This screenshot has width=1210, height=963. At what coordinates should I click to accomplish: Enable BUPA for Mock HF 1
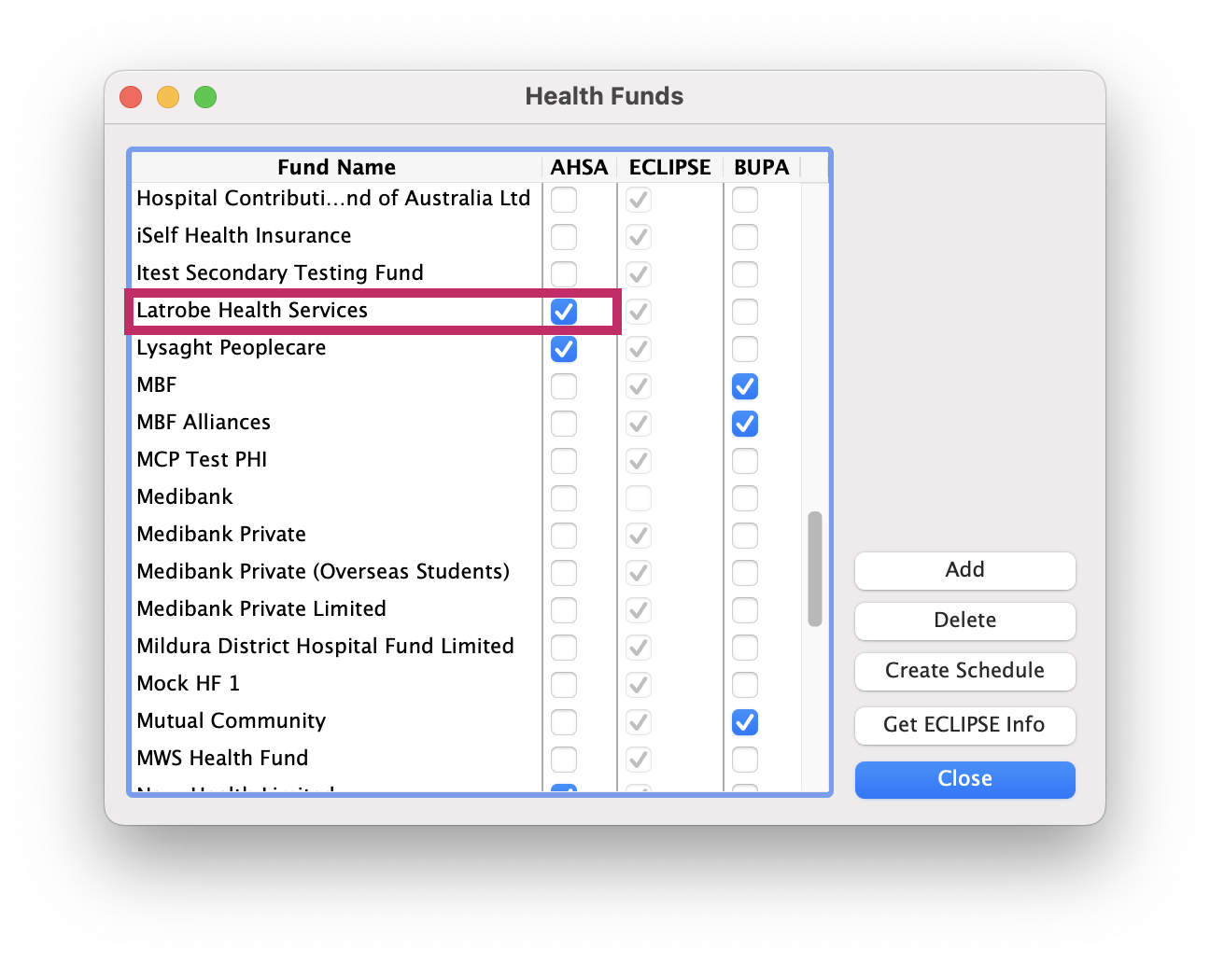pyautogui.click(x=744, y=685)
